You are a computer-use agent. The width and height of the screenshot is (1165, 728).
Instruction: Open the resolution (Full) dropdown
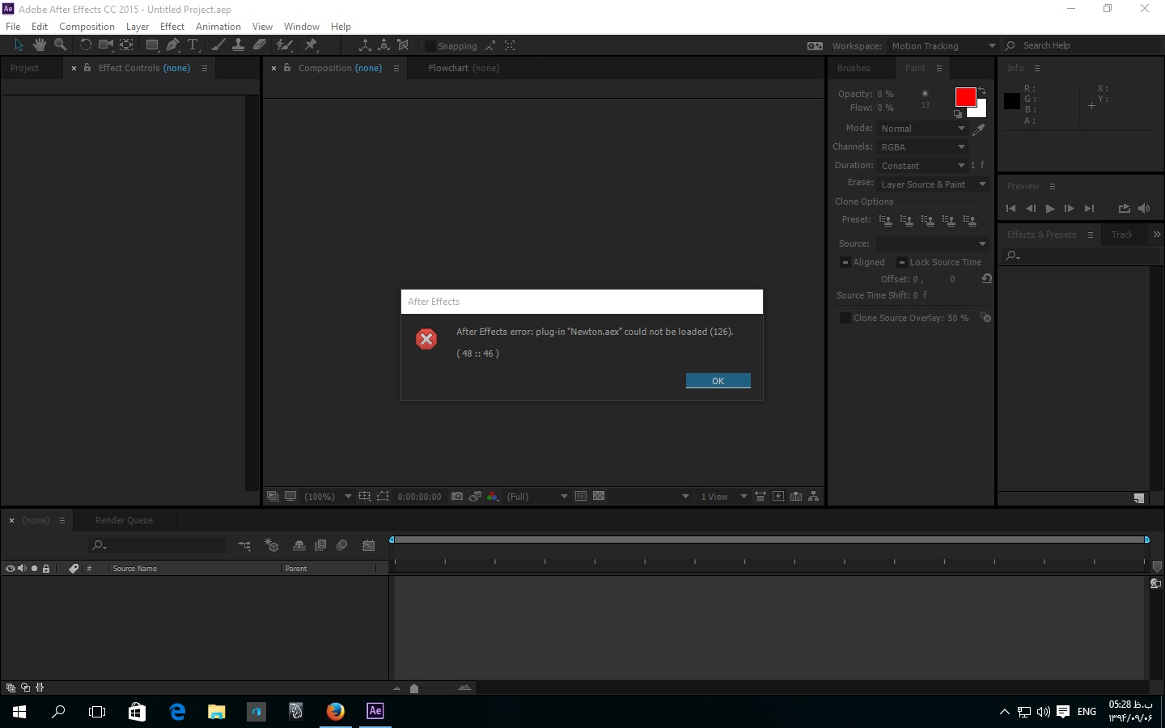coord(537,496)
